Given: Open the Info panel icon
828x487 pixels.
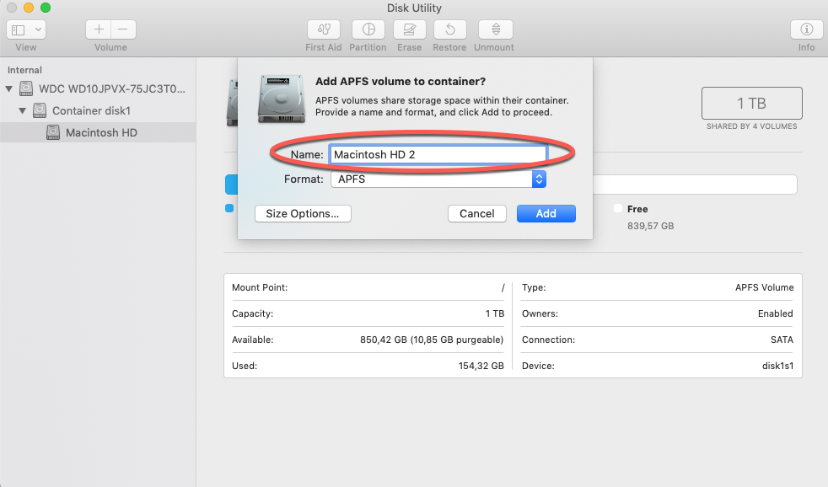Looking at the screenshot, I should [x=806, y=29].
